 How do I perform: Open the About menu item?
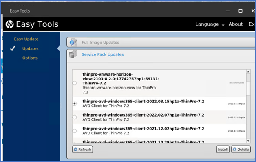(x=236, y=24)
